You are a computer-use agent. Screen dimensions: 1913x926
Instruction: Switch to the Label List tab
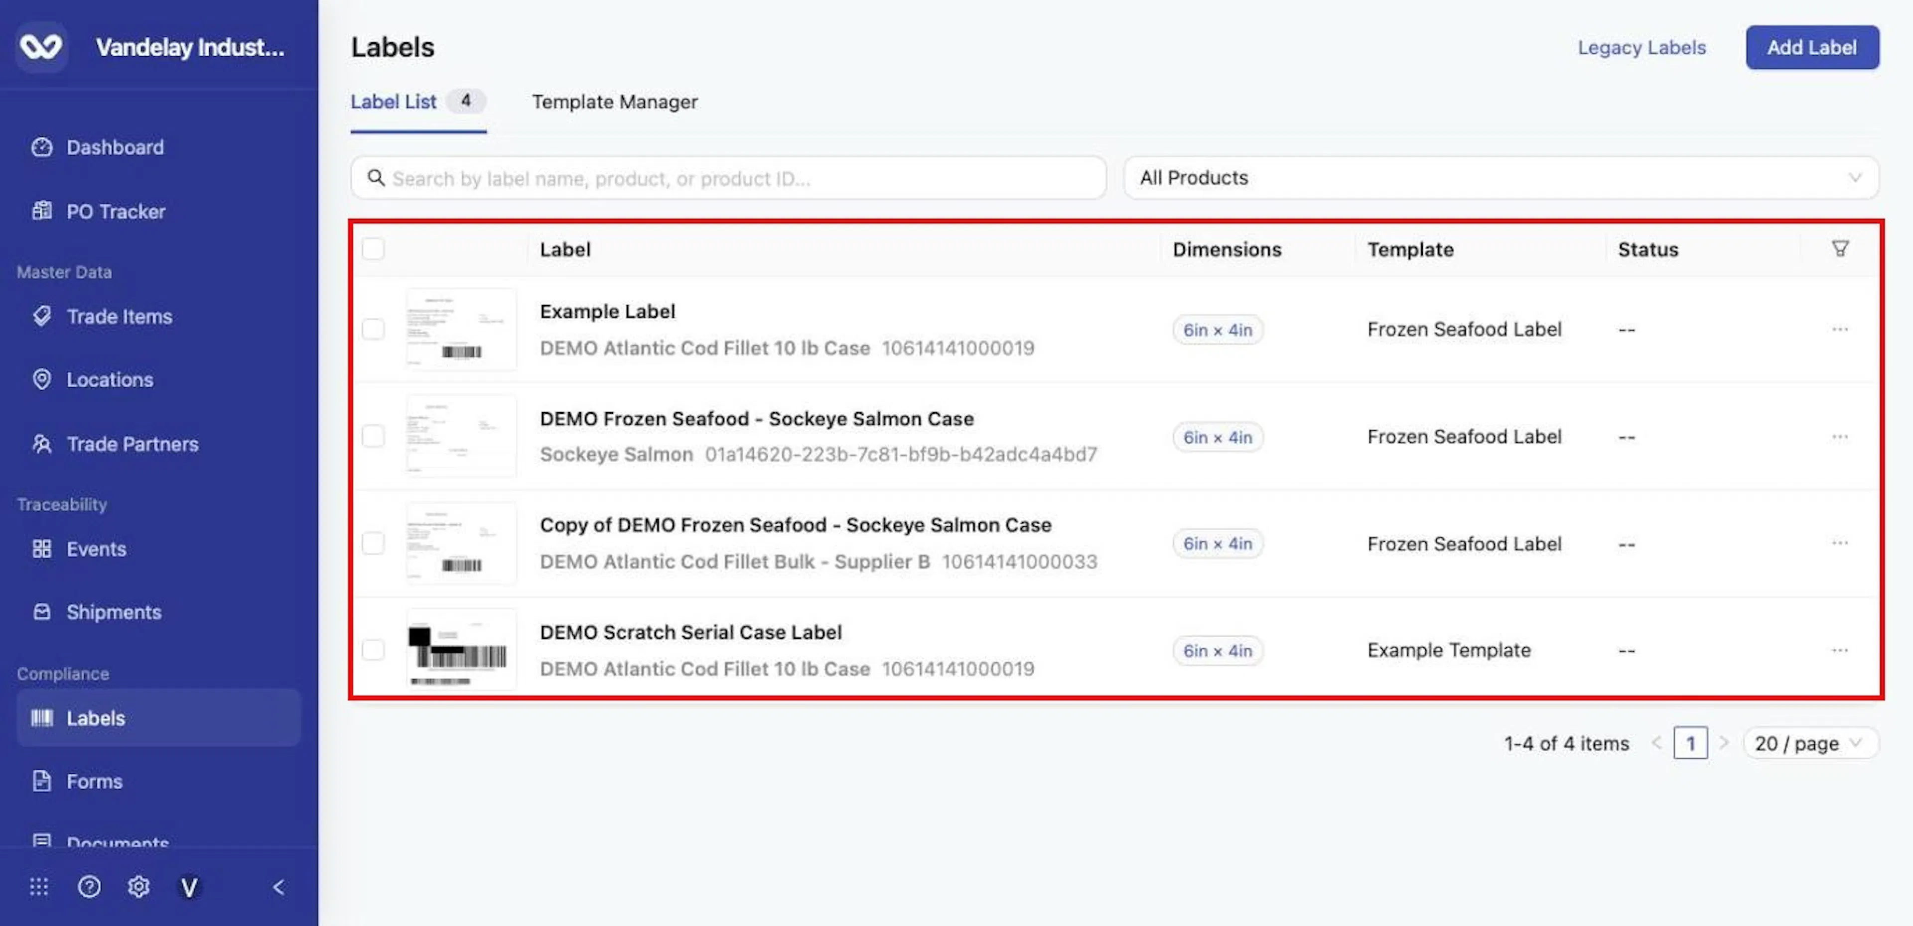[x=418, y=102]
